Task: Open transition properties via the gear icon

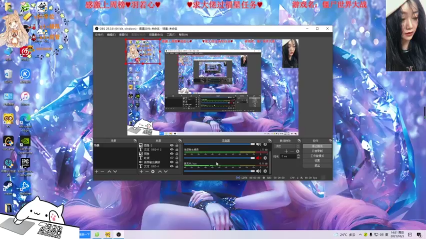Action: click(x=298, y=151)
